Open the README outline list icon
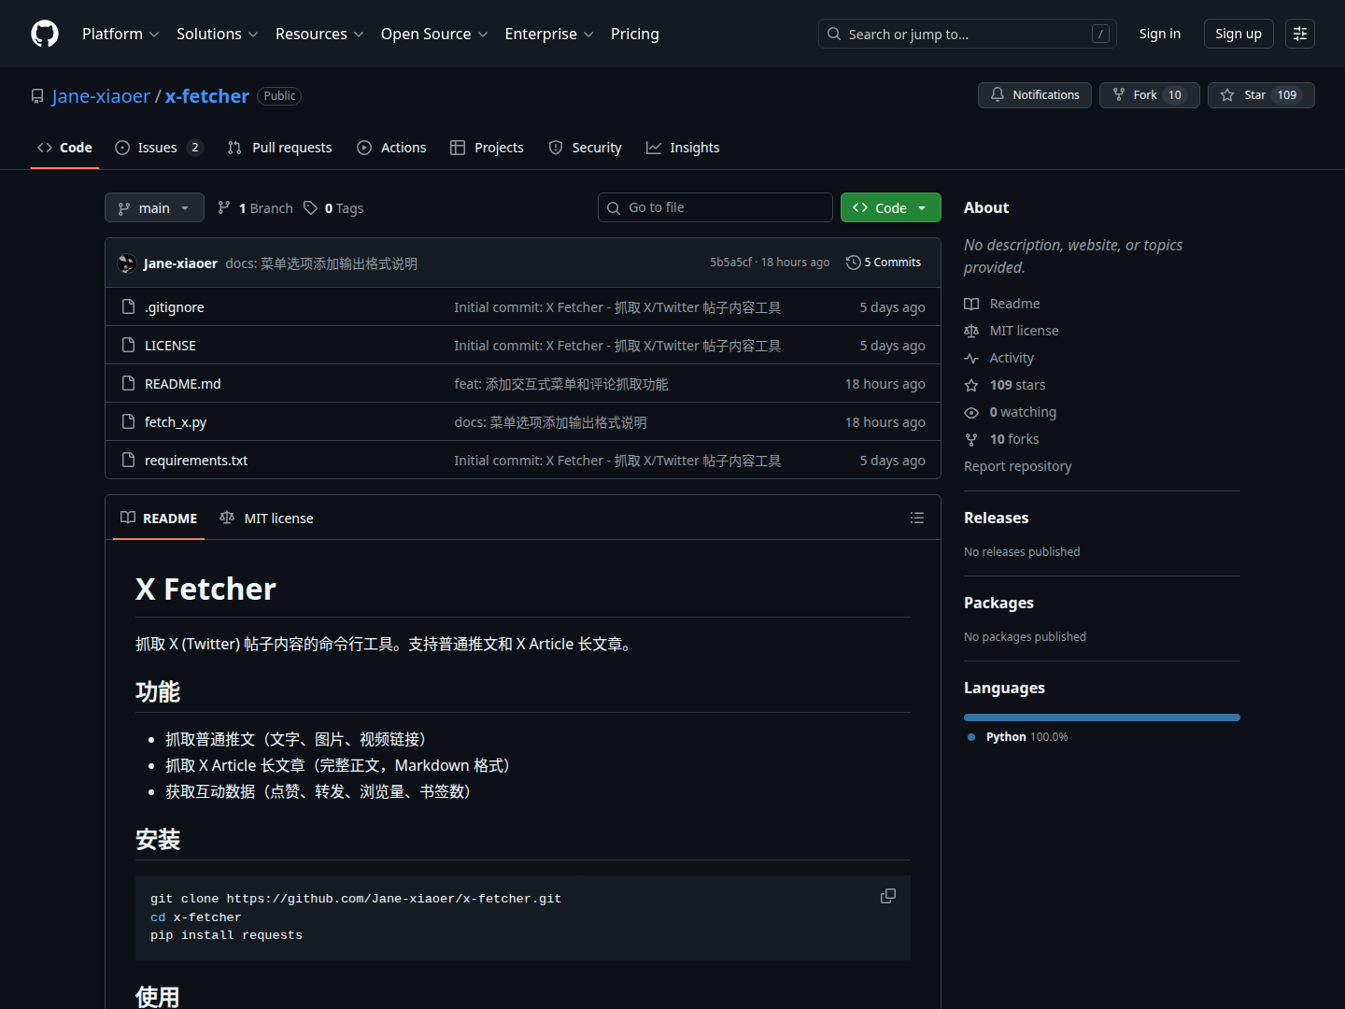The width and height of the screenshot is (1345, 1009). pyautogui.click(x=916, y=518)
